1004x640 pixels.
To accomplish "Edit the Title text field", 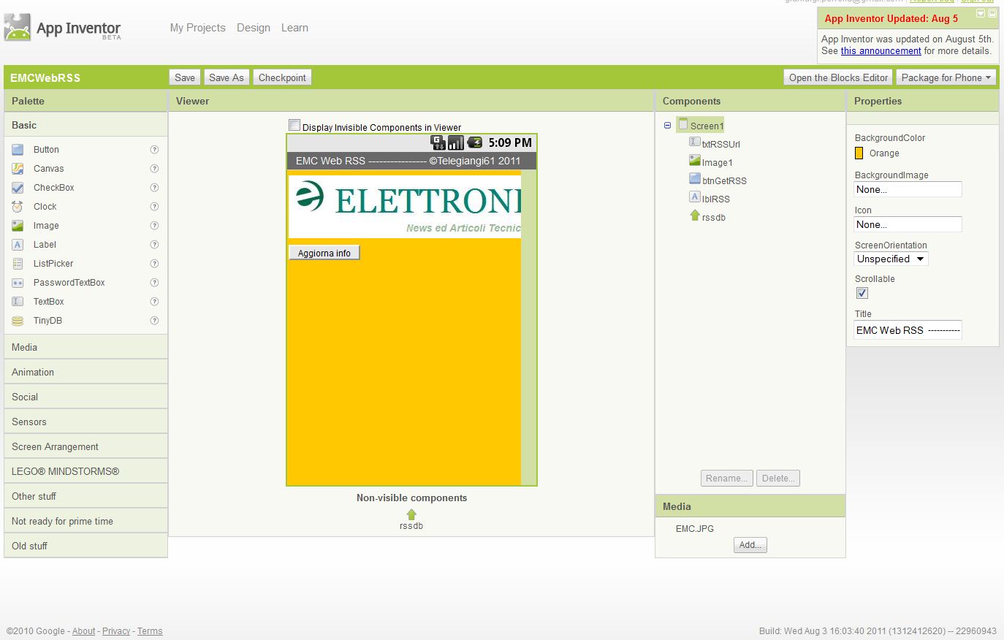I will (x=908, y=330).
